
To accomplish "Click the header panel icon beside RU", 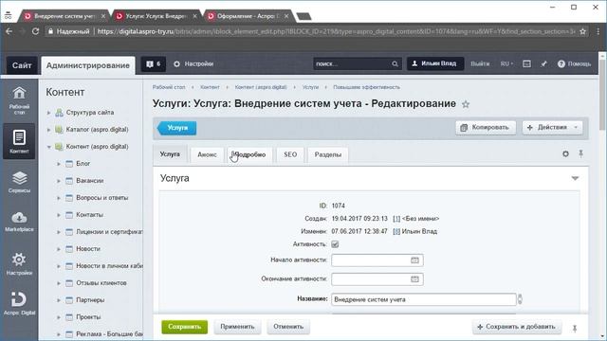I will pyautogui.click(x=526, y=63).
